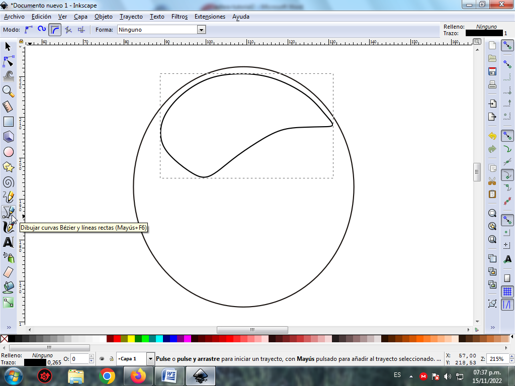Select the 3D Box tool
This screenshot has height=386, width=515.
pyautogui.click(x=8, y=137)
